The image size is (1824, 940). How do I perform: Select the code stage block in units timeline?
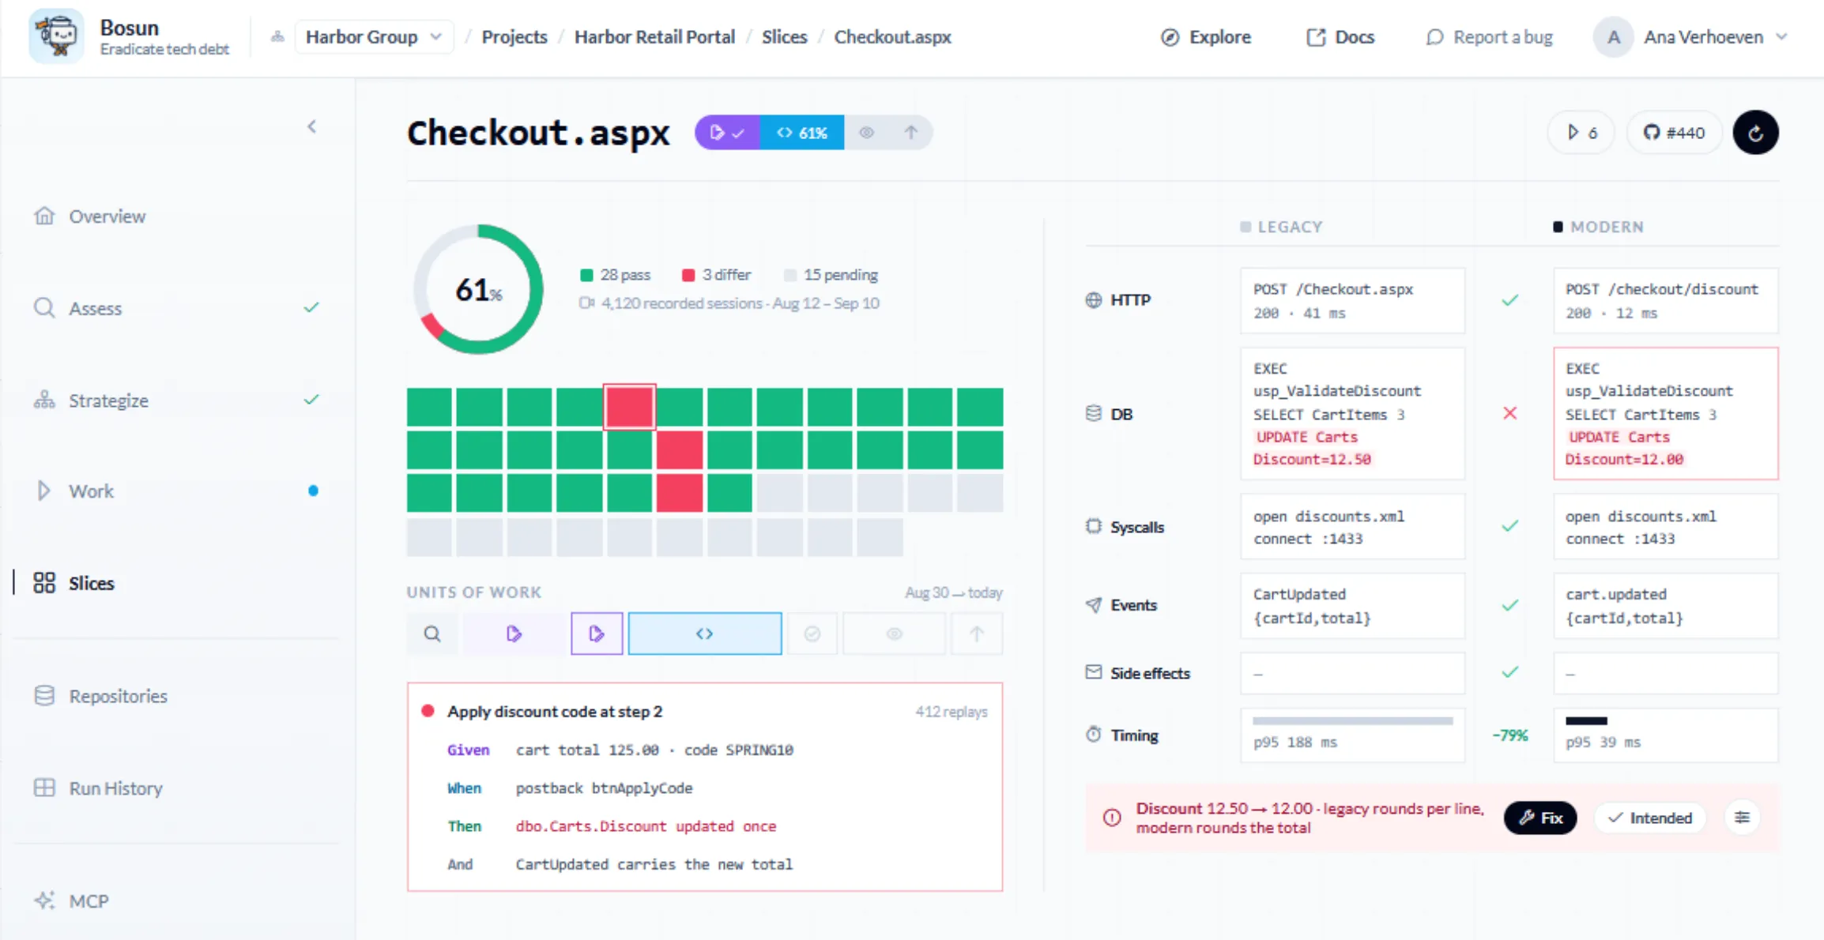coord(705,634)
